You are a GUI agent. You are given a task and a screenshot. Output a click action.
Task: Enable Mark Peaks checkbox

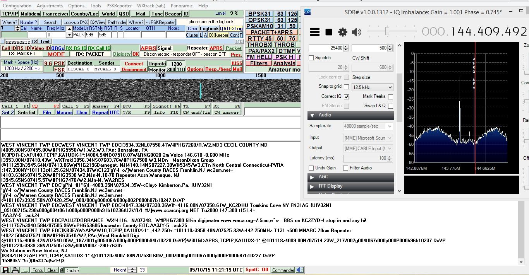coord(390,96)
